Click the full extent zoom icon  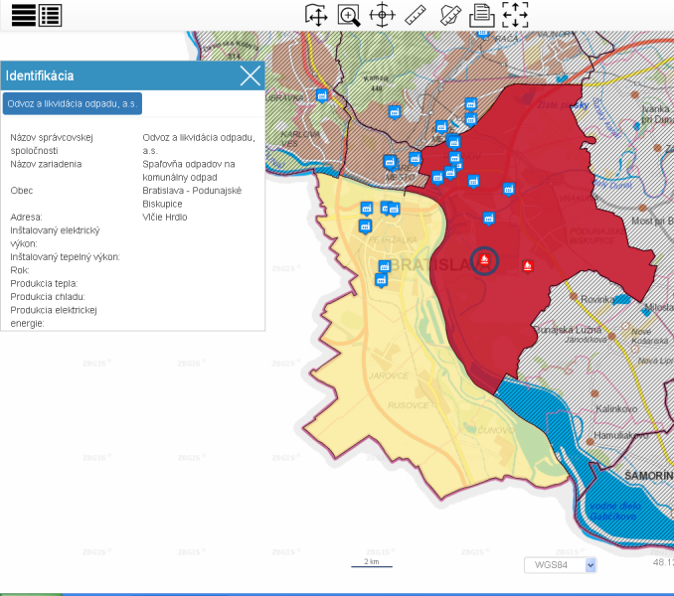coord(515,14)
